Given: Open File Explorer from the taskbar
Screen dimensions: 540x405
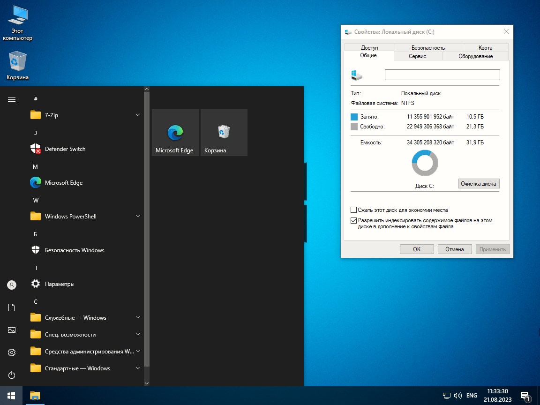Looking at the screenshot, I should [35, 395].
